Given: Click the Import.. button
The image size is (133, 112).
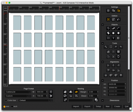Looking at the screenshot, I should [76, 106].
